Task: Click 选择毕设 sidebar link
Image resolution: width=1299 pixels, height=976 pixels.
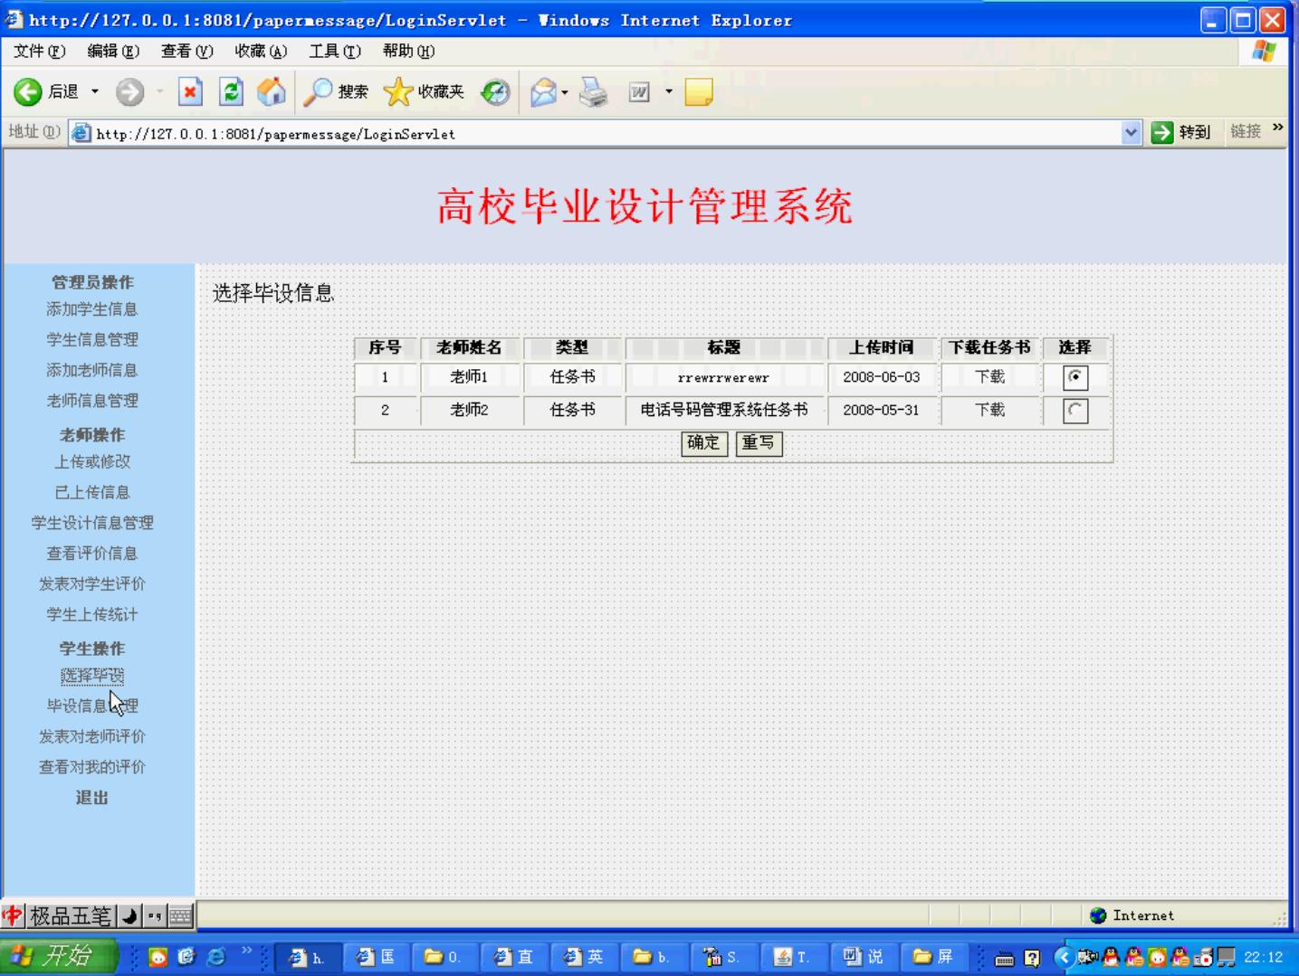Action: 92,676
